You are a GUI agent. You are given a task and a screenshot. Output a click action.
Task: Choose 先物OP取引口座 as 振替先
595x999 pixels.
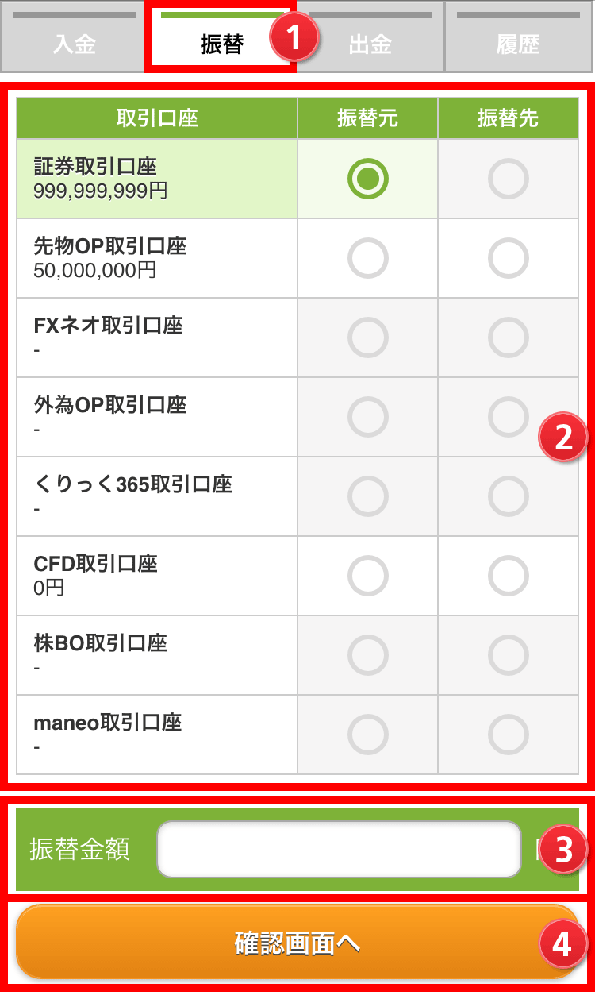point(509,258)
